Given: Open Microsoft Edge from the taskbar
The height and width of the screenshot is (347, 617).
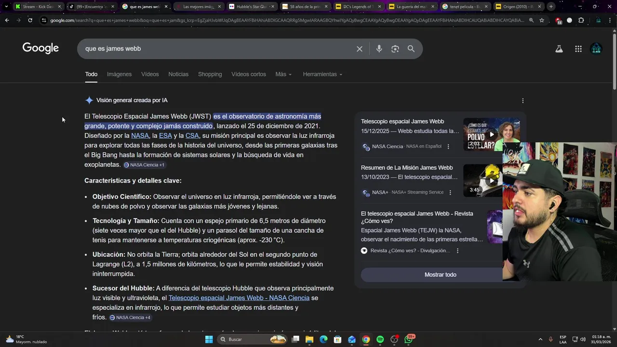Looking at the screenshot, I should (323, 339).
